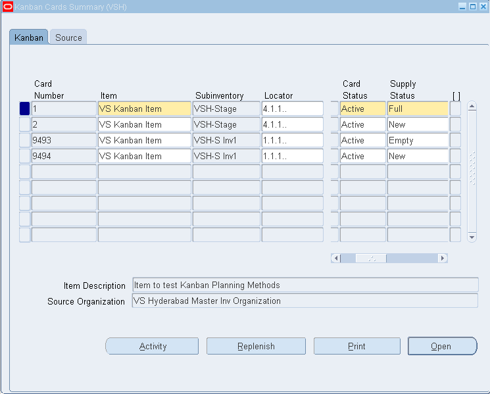
Task: Switch to the Source tab
Action: [x=68, y=37]
